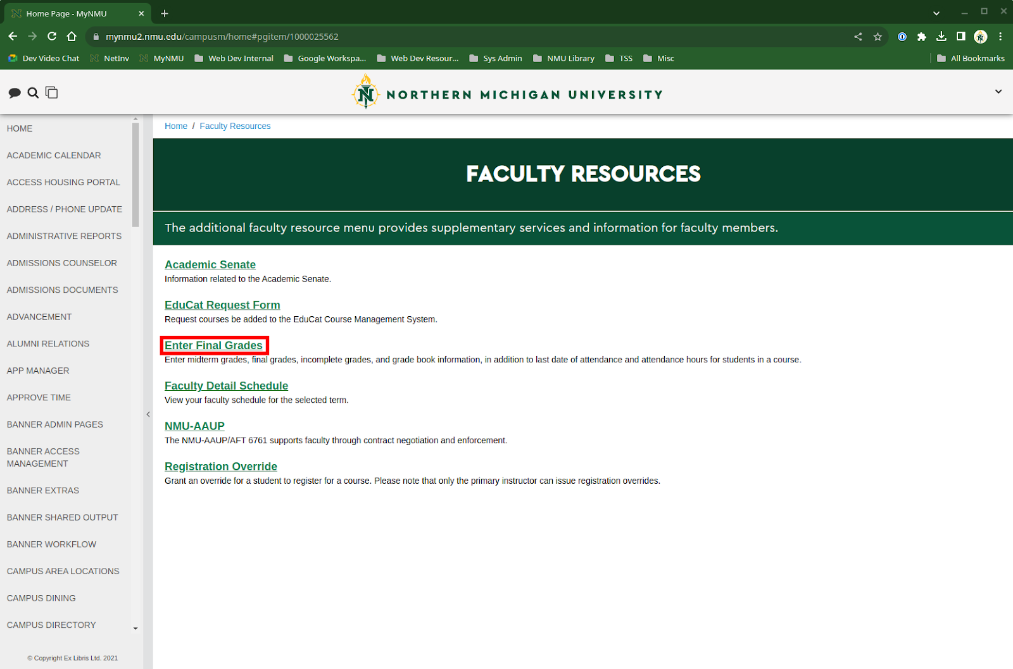This screenshot has width=1013, height=669.
Task: Click the browser address bar URL
Action: 222,37
